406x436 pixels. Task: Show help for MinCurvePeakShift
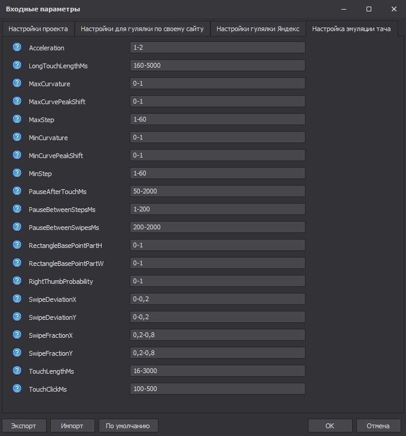pos(17,155)
